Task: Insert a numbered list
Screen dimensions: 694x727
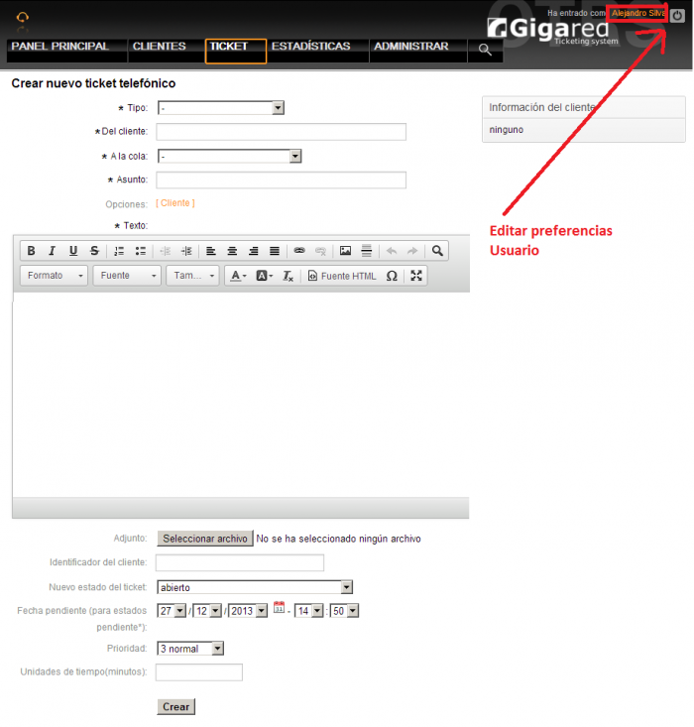Action: click(x=119, y=251)
